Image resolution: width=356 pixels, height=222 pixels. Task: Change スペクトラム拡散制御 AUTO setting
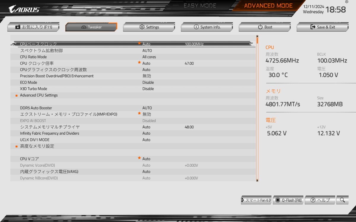point(147,51)
